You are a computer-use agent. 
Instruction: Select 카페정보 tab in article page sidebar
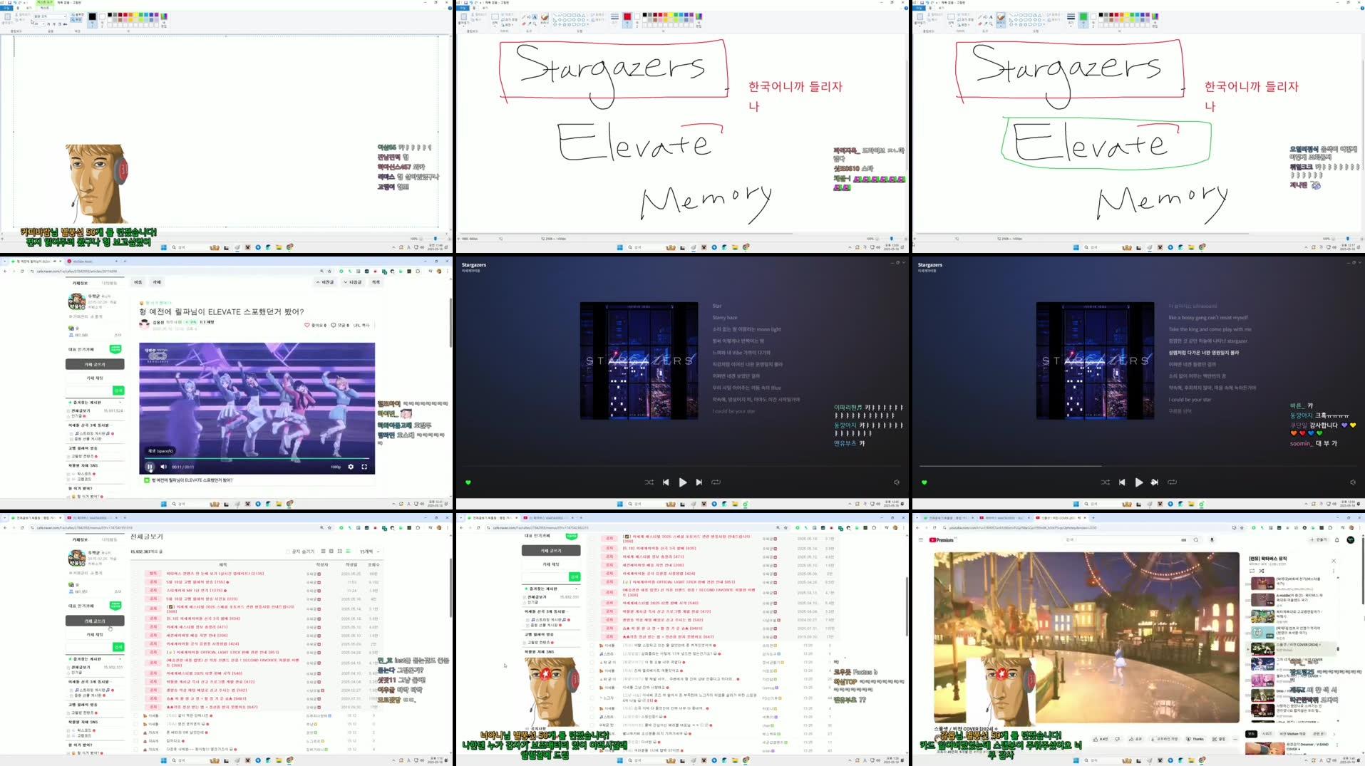click(80, 283)
